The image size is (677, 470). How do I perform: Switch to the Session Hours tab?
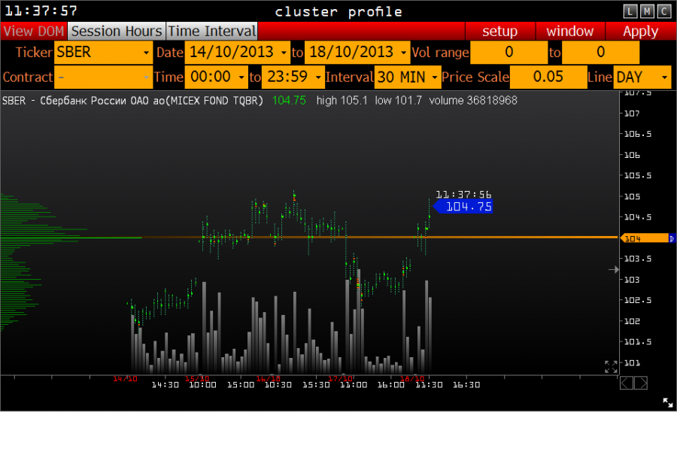tap(116, 32)
